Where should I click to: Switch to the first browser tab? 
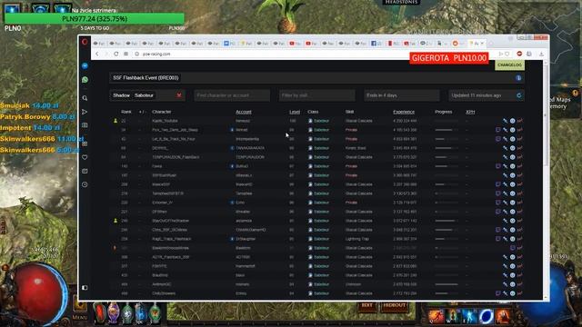click(x=99, y=44)
